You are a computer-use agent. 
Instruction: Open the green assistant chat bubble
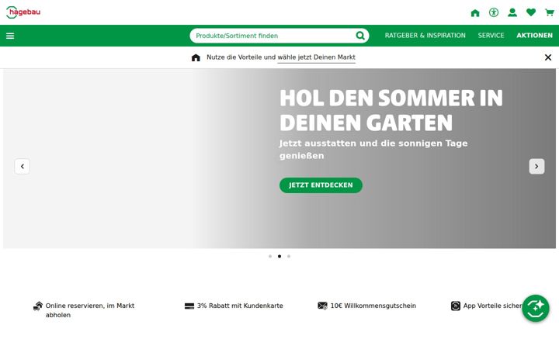536,309
